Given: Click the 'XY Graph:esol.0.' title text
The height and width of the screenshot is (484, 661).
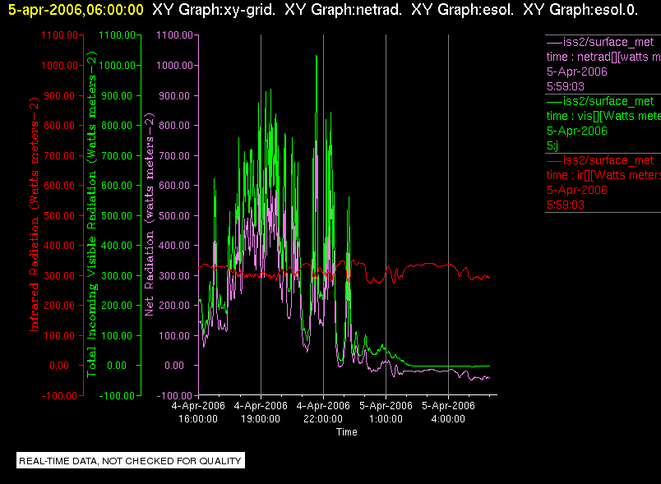Looking at the screenshot, I should coord(580,9).
